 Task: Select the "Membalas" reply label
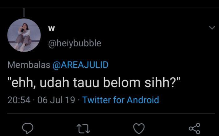[29, 65]
